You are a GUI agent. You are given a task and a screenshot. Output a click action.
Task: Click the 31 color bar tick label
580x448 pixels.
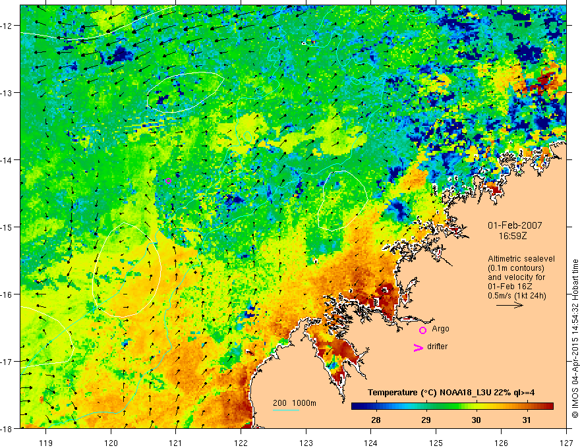pos(527,420)
